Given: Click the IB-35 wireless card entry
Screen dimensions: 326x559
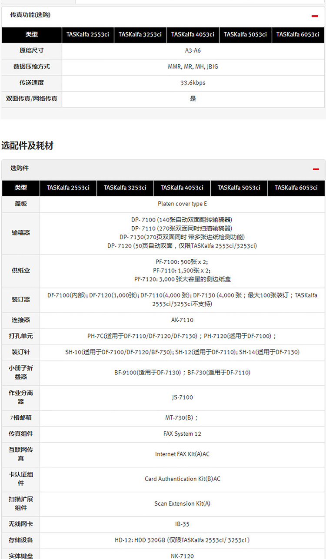Looking at the screenshot, I should click(x=182, y=524).
